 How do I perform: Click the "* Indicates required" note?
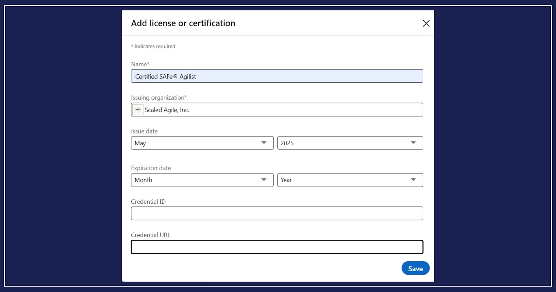[153, 46]
